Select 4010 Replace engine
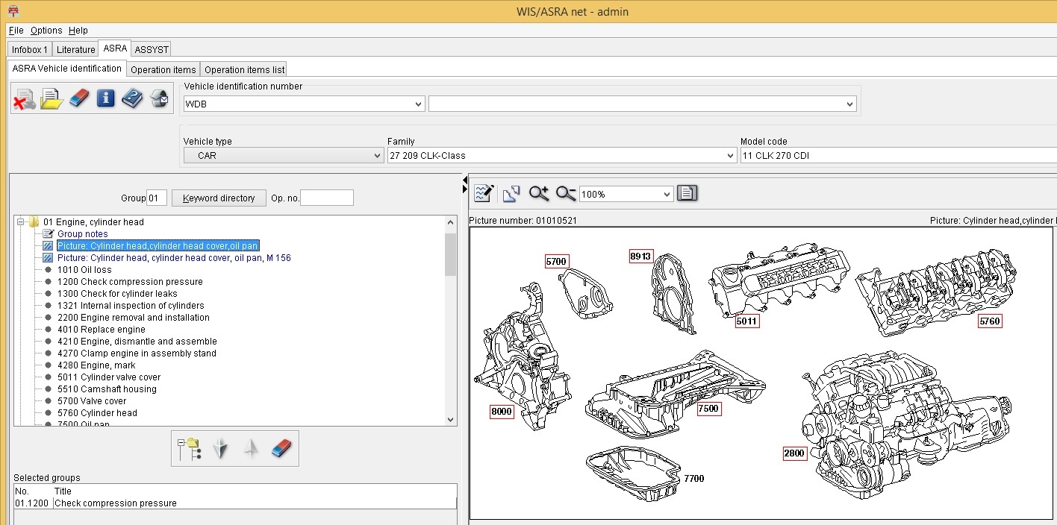This screenshot has height=525, width=1057. [x=102, y=329]
